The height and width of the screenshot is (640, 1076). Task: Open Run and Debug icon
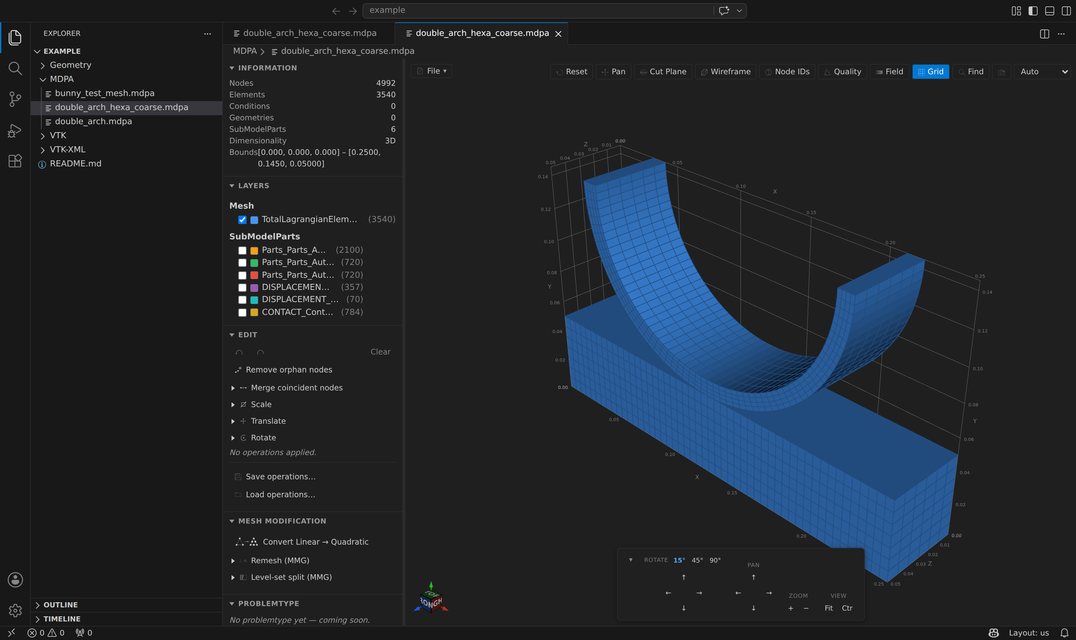point(15,130)
